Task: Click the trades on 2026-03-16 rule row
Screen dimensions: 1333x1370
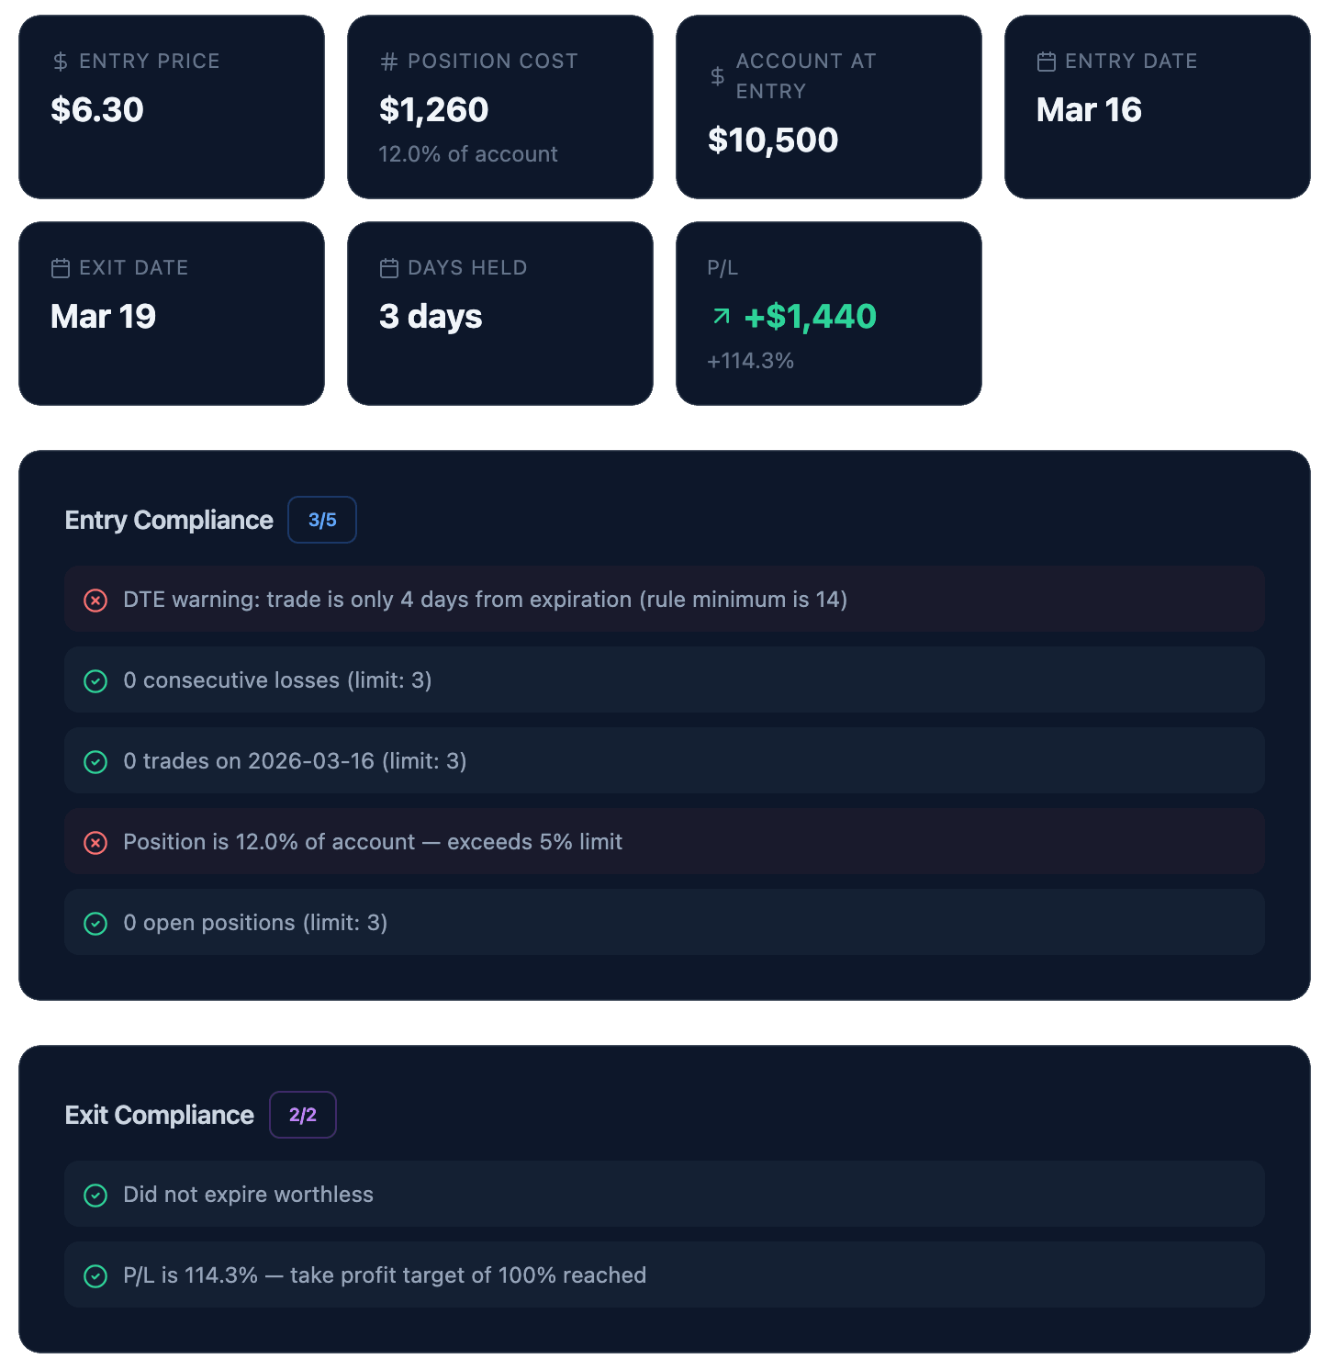Action: pyautogui.click(x=663, y=761)
